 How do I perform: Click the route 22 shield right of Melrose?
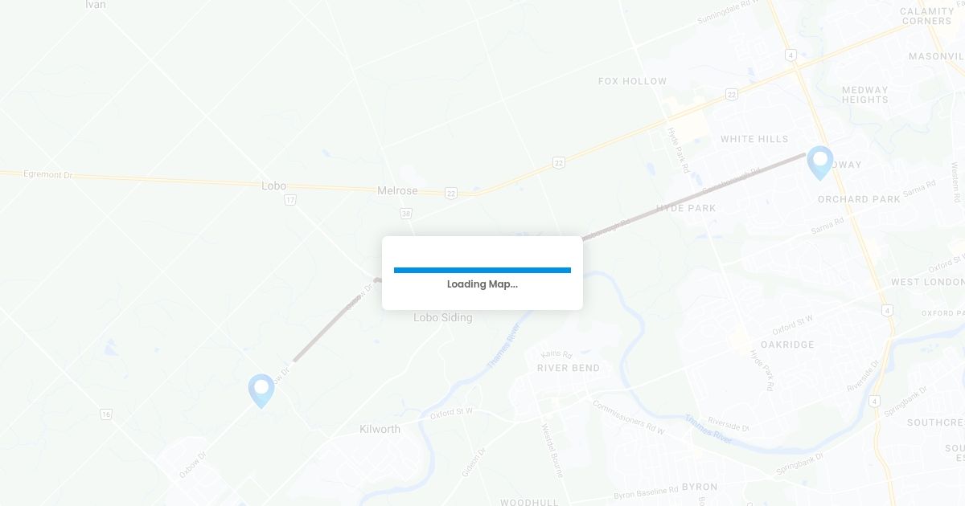point(451,193)
